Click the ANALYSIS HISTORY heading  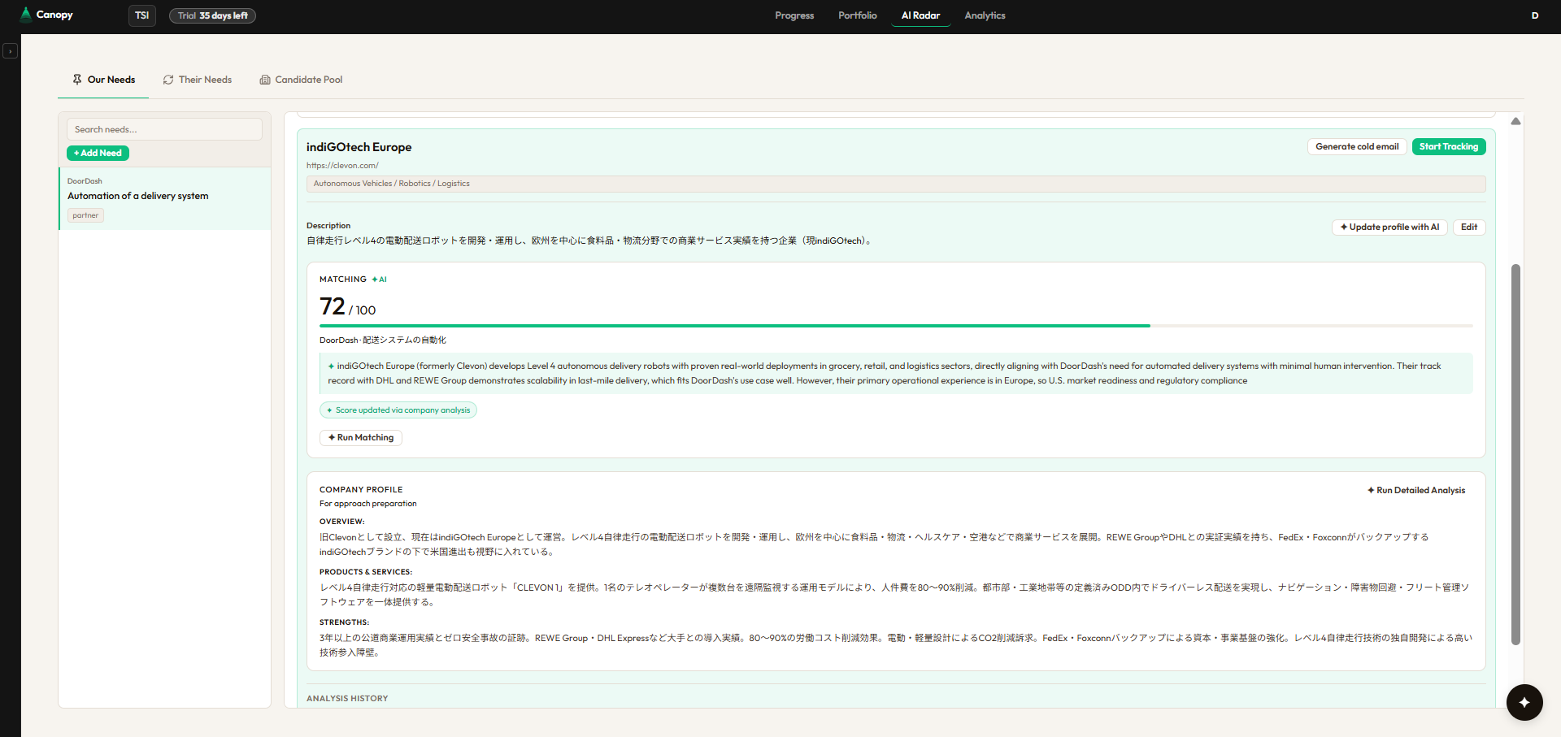point(347,699)
